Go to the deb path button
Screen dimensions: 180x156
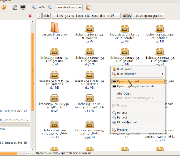(x=46, y=16)
